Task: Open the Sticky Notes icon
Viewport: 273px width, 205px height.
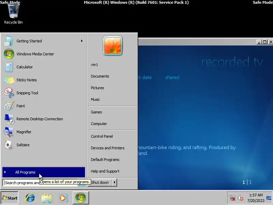Action: (x=9, y=80)
